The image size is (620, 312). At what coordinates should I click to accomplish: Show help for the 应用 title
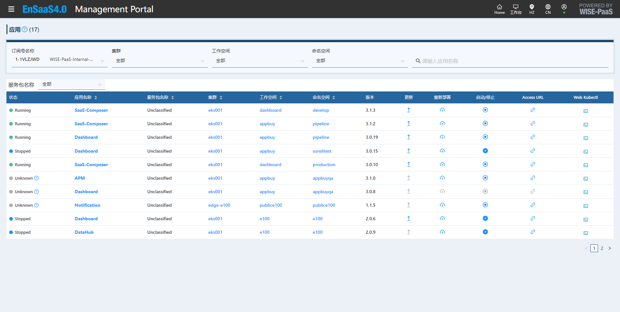(x=25, y=29)
